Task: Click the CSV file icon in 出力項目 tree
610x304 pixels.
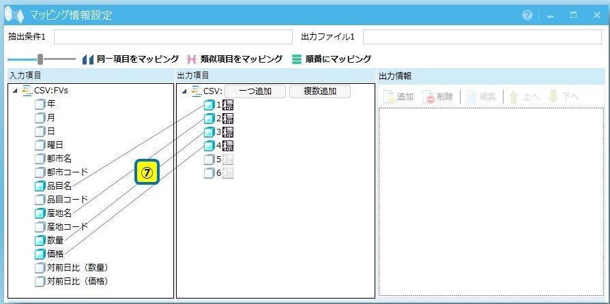Action: click(x=197, y=91)
